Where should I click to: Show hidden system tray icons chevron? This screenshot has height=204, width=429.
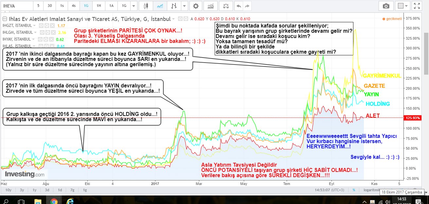click(x=364, y=202)
